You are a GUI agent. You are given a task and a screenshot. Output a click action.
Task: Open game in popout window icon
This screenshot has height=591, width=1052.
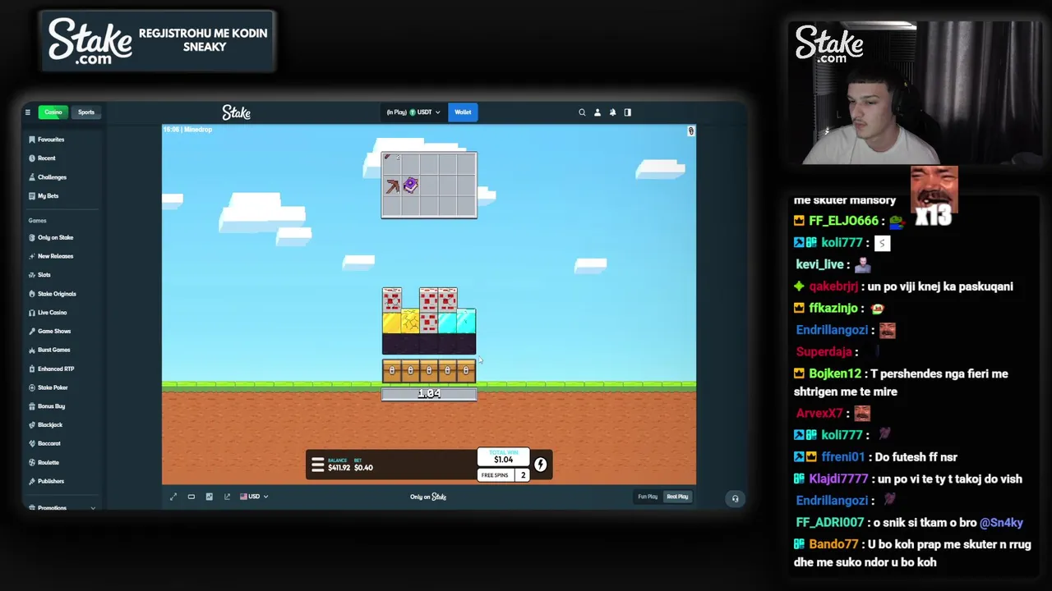pyautogui.click(x=227, y=497)
